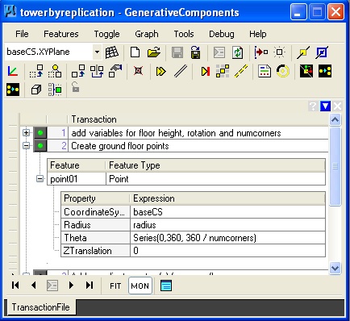Click the grid plane icon beside baseCS.XYPlane

click(x=112, y=52)
